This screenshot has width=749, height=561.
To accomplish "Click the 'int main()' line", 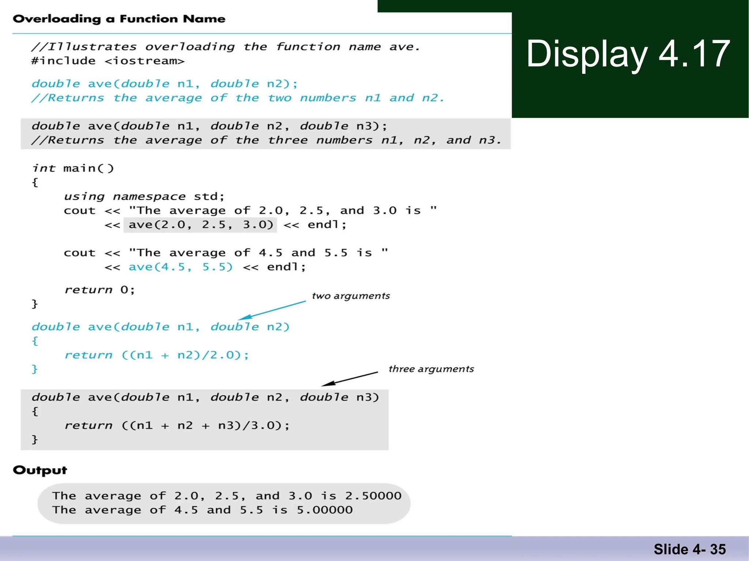I will tap(73, 168).
